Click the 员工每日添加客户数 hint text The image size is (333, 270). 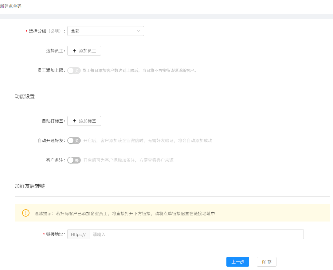(x=139, y=71)
